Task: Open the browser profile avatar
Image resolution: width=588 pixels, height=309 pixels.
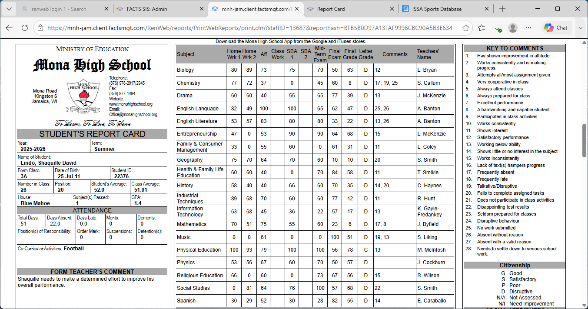Action: [x=513, y=28]
